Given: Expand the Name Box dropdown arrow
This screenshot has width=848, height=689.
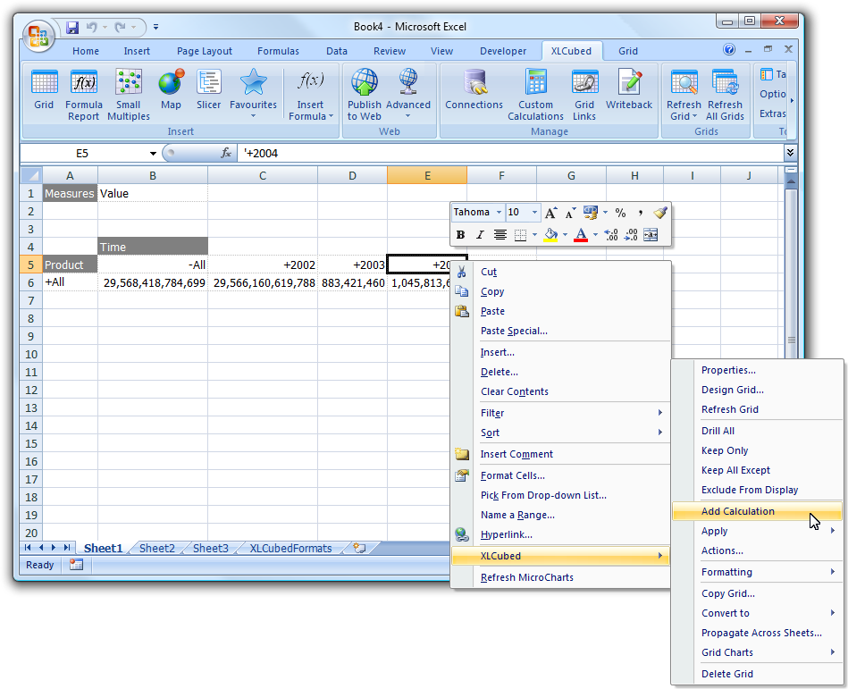Looking at the screenshot, I should point(153,154).
